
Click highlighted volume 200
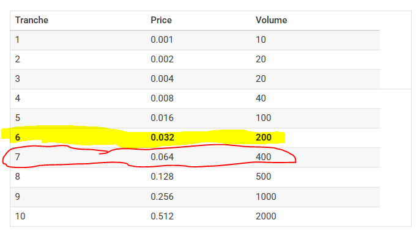(264, 137)
